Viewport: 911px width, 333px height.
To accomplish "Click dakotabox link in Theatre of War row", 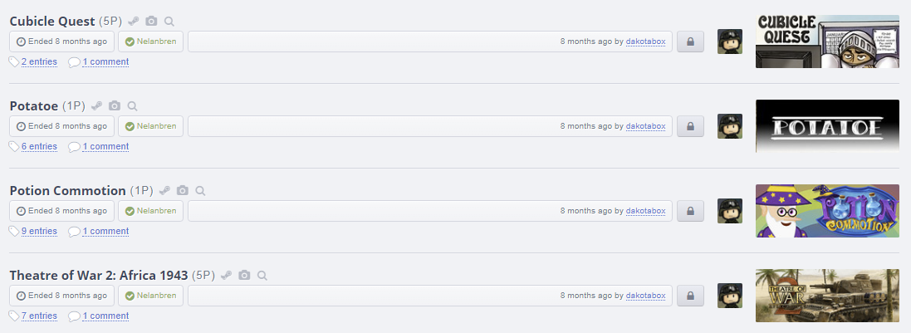I will point(645,296).
